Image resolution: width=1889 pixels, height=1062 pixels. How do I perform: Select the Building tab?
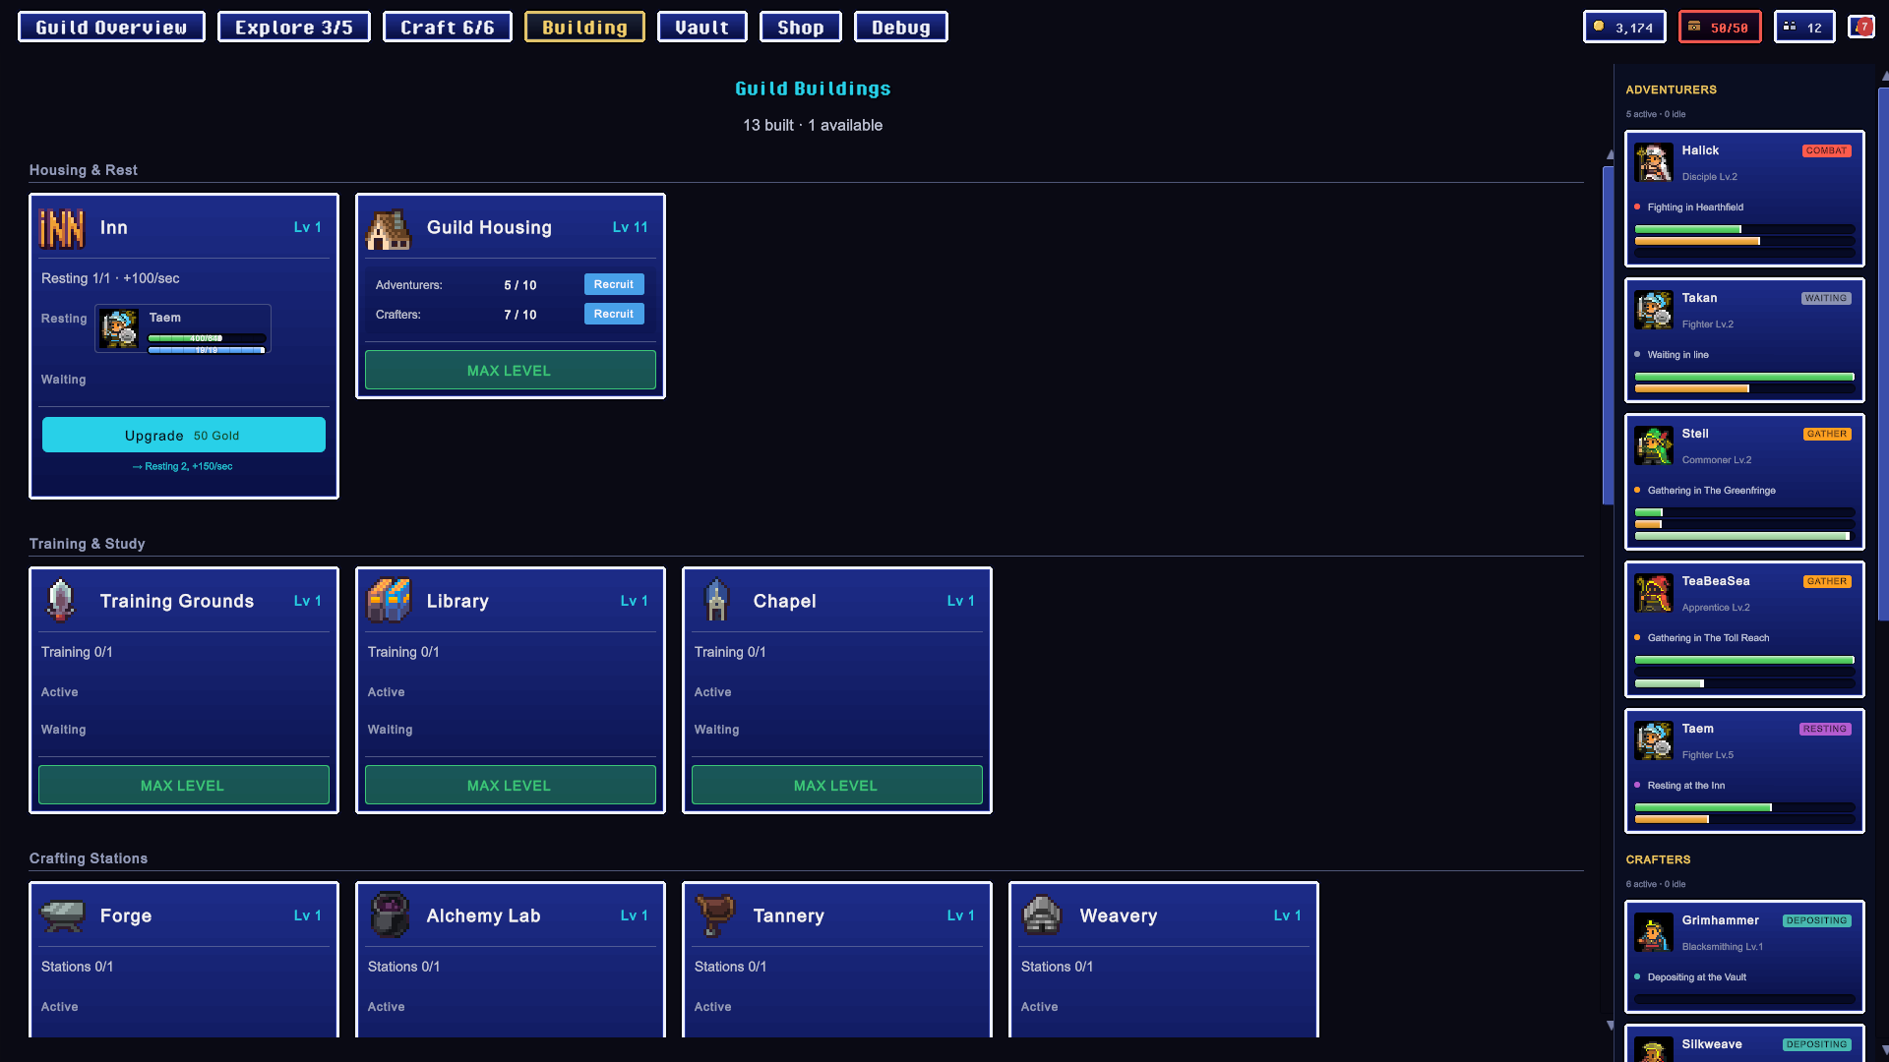pyautogui.click(x=584, y=28)
